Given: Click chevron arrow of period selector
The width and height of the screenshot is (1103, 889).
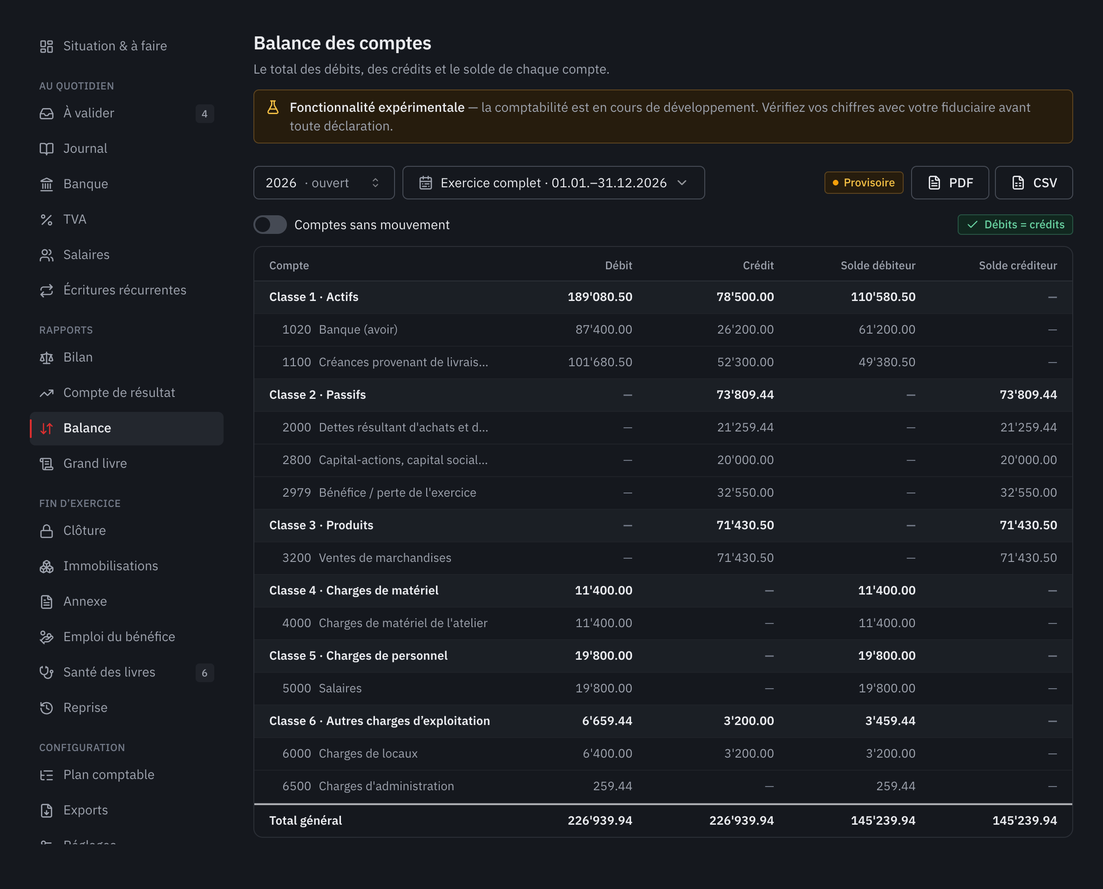Looking at the screenshot, I should 682,183.
